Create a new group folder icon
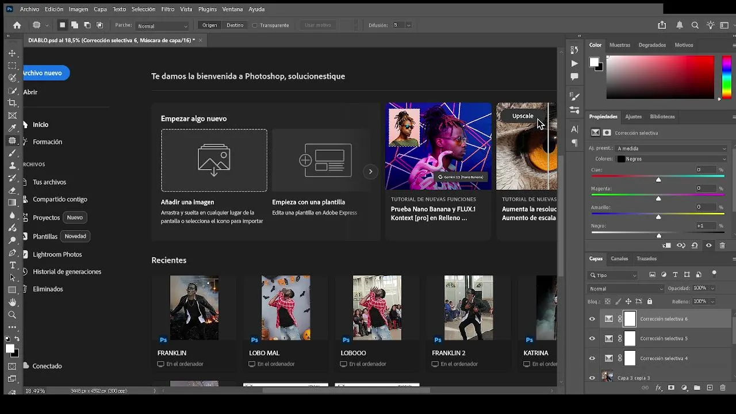The height and width of the screenshot is (414, 736). coord(697,388)
